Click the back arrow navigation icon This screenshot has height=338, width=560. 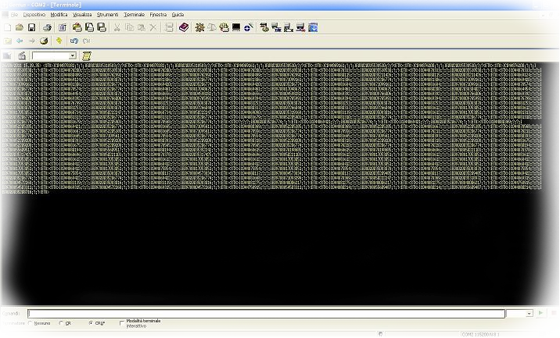point(20,41)
